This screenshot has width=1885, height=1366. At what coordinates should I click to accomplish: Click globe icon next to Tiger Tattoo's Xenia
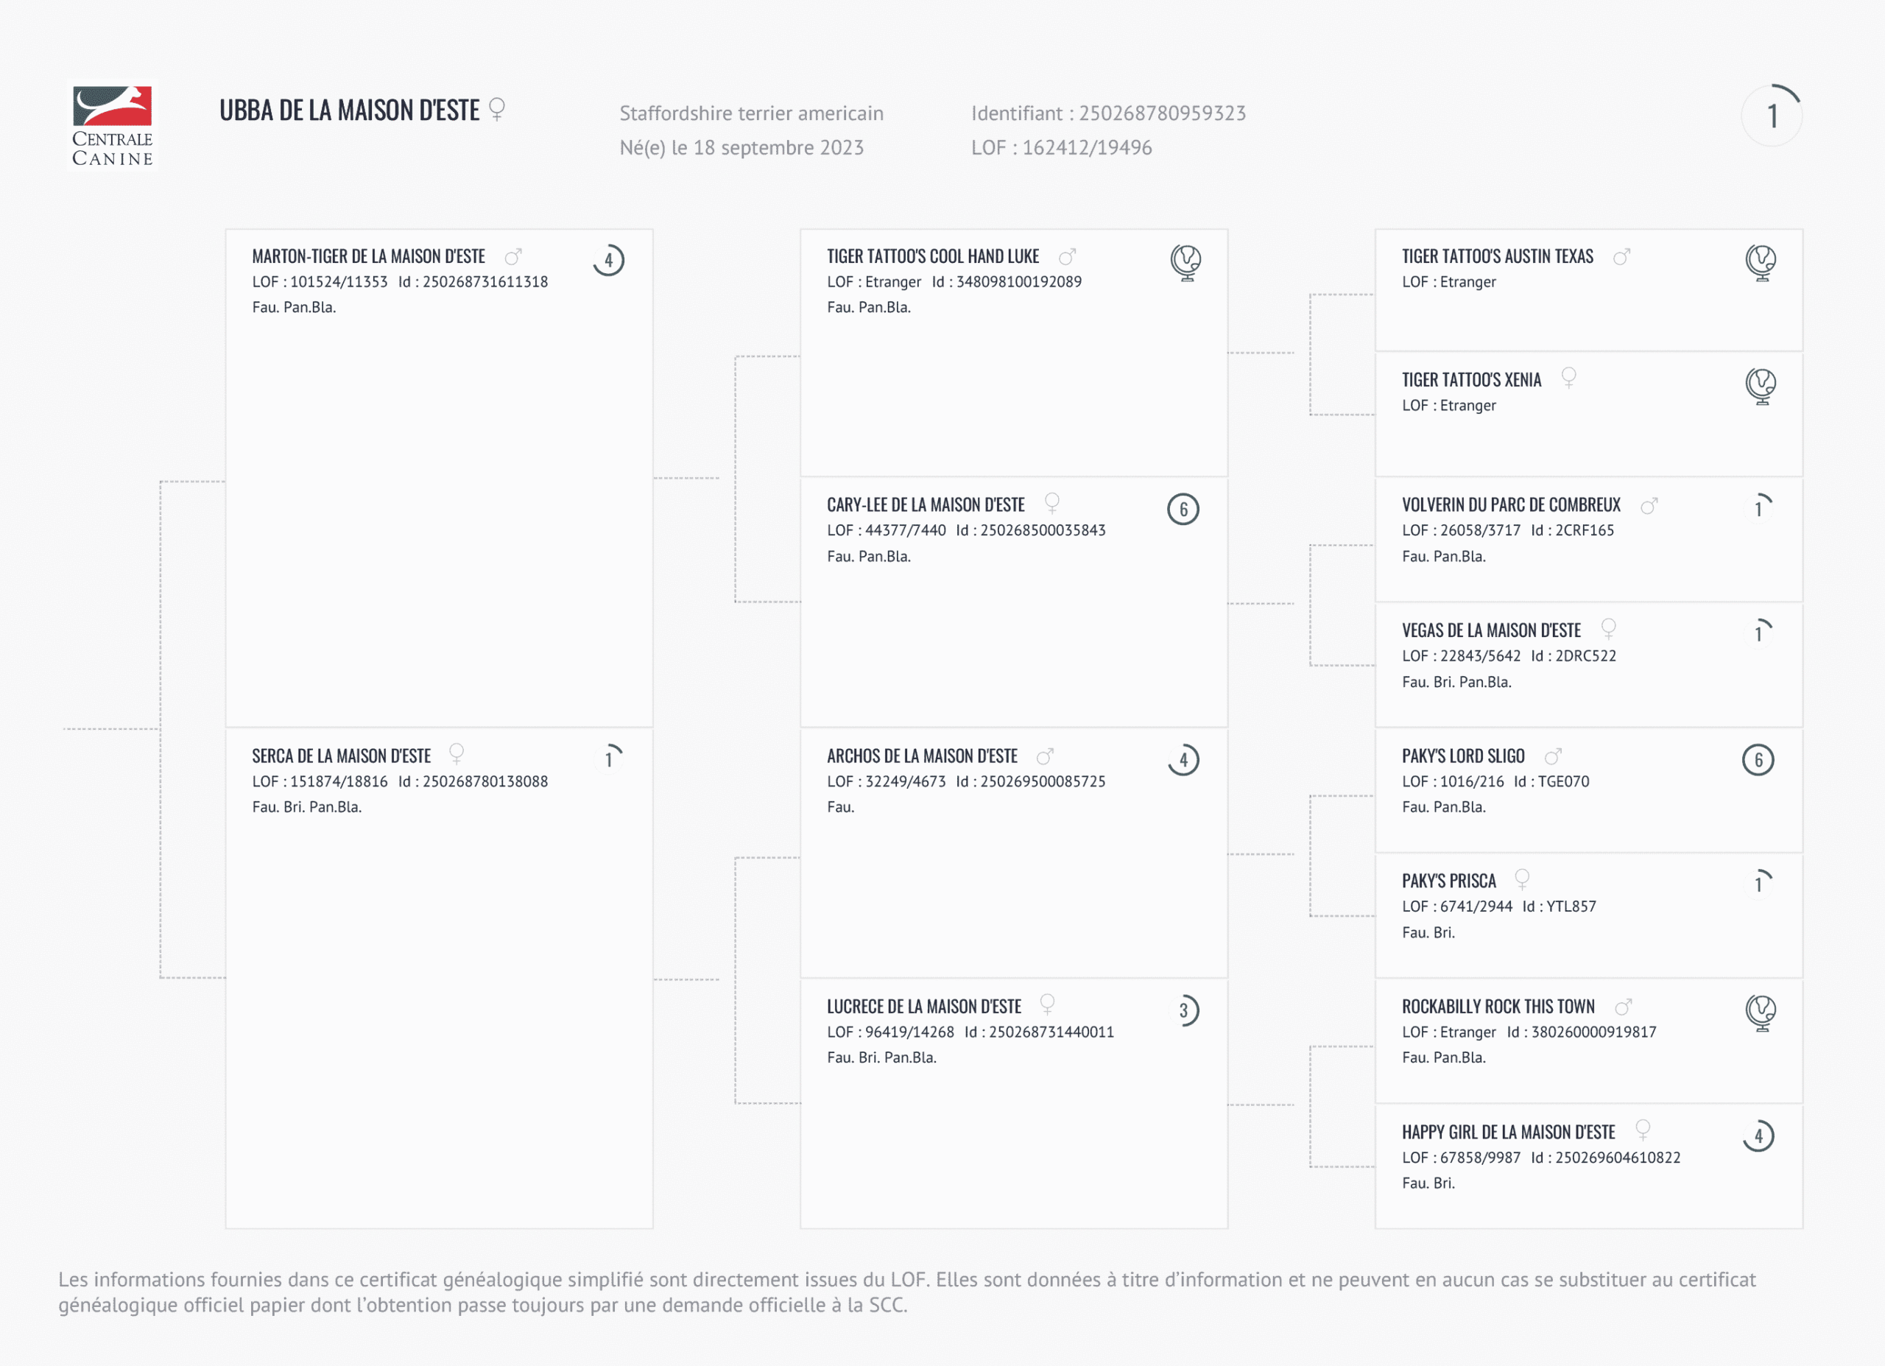1760,386
